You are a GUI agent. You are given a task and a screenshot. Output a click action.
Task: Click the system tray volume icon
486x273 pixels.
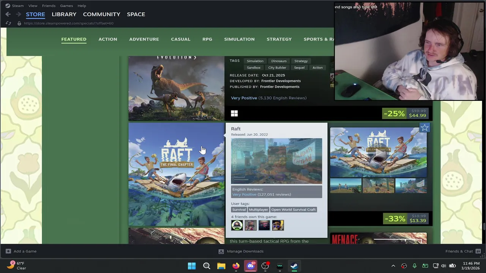[443, 266]
